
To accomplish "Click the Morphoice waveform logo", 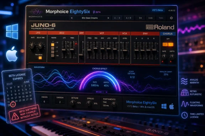I will tap(36, 12).
